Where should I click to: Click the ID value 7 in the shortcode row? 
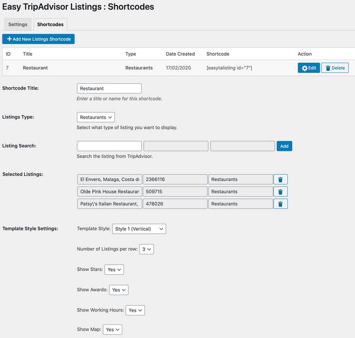click(7, 68)
